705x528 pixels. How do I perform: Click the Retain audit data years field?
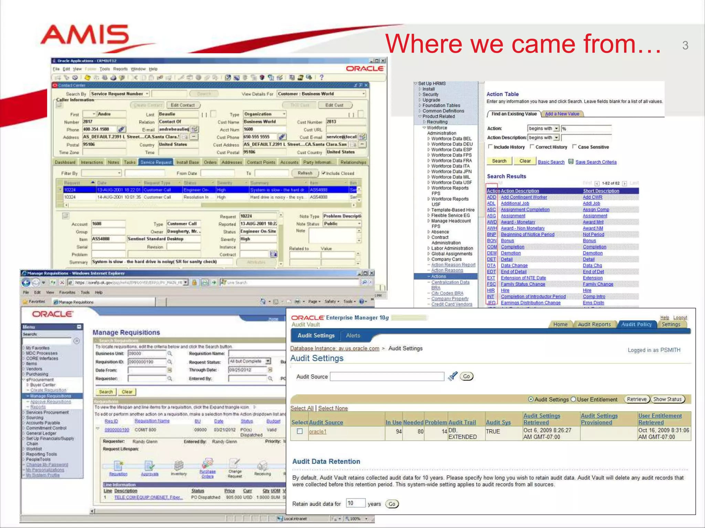pos(355,503)
